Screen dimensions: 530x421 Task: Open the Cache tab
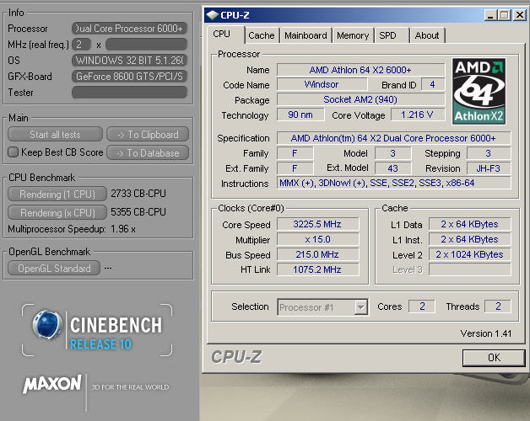262,35
